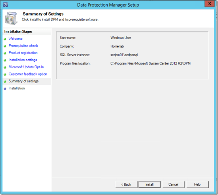Open the Microsoft Update Opt-In stage

coord(26,67)
